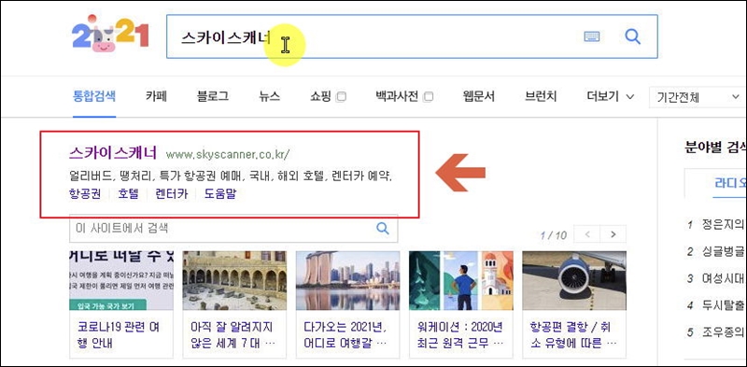The height and width of the screenshot is (367, 747).
Task: Open the 기간전체 period dropdown
Action: tap(697, 97)
